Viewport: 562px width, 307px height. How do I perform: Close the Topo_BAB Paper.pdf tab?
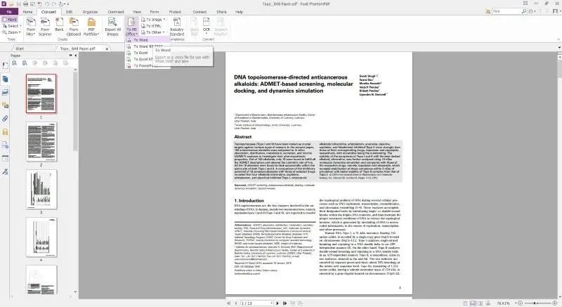(107, 48)
